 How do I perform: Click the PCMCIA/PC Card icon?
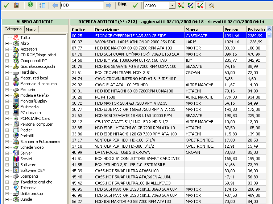click(16, 118)
